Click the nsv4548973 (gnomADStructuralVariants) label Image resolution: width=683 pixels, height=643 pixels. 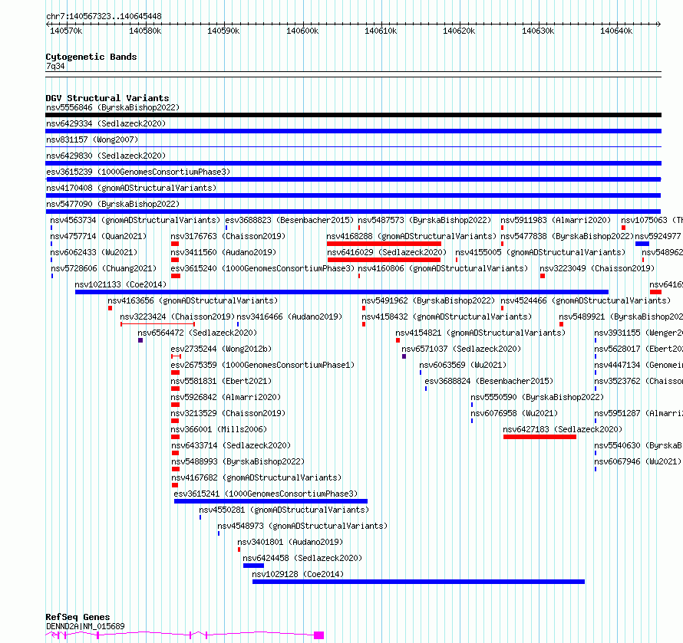(302, 526)
